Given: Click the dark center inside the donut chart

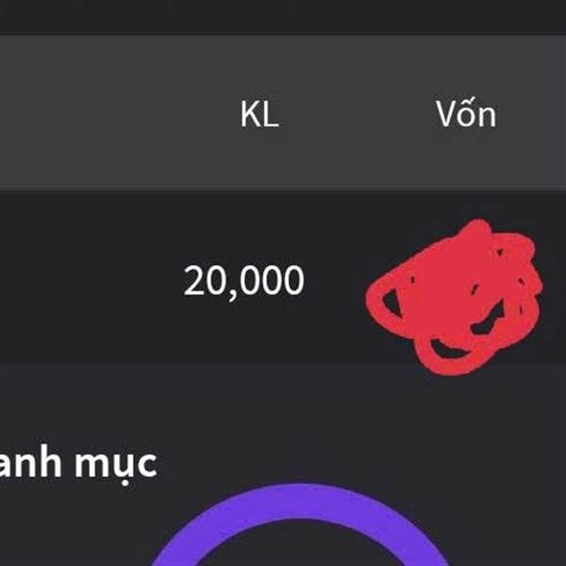Looking at the screenshot, I should pos(300,547).
